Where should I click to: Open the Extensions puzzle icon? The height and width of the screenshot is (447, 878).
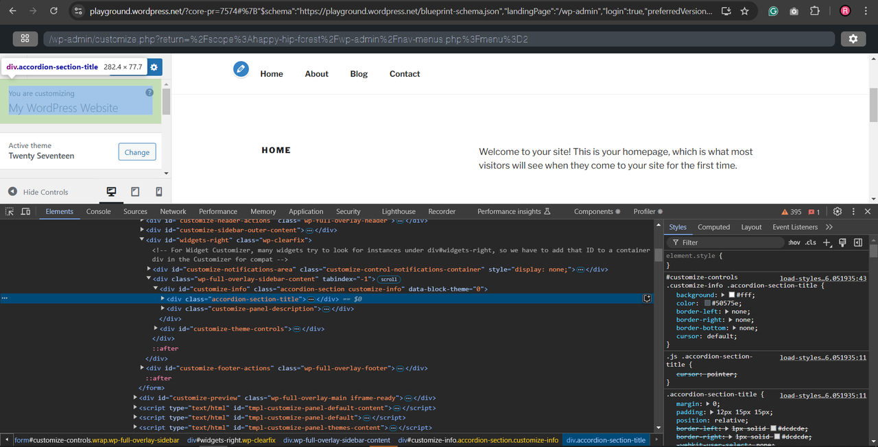point(815,11)
